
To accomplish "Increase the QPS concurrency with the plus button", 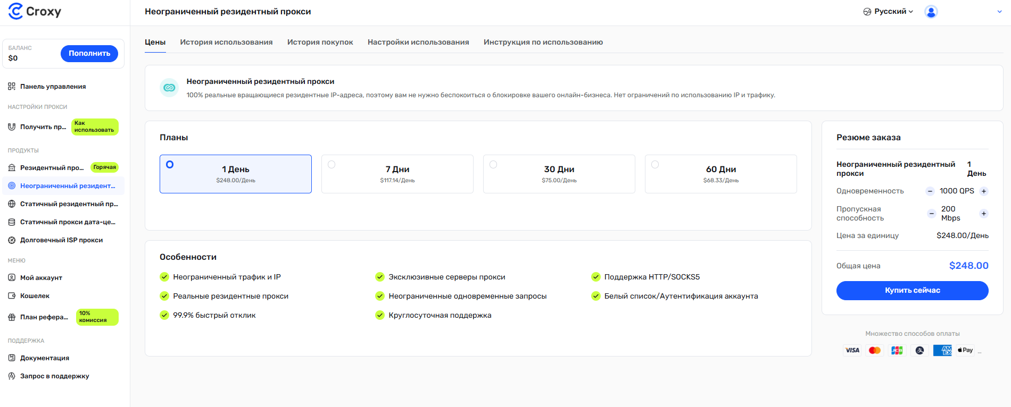I will [984, 191].
